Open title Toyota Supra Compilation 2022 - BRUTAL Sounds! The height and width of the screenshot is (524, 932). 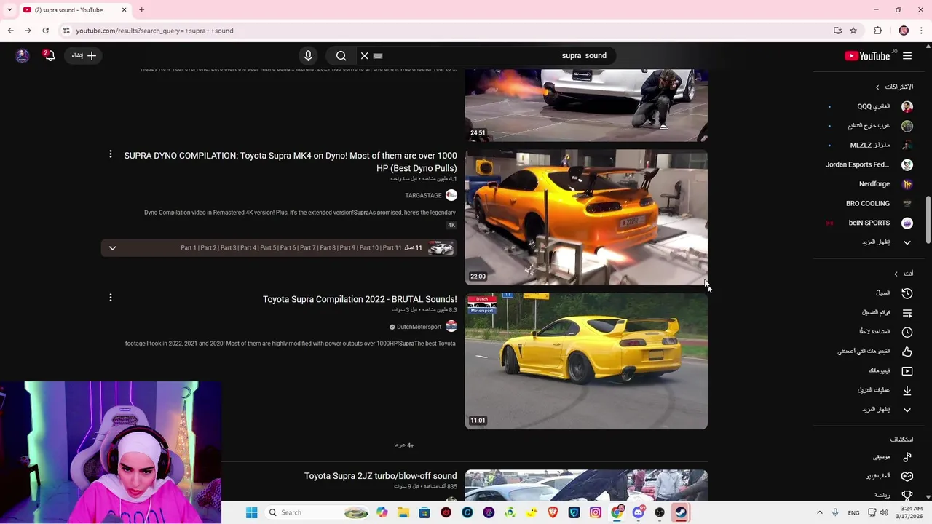click(360, 299)
